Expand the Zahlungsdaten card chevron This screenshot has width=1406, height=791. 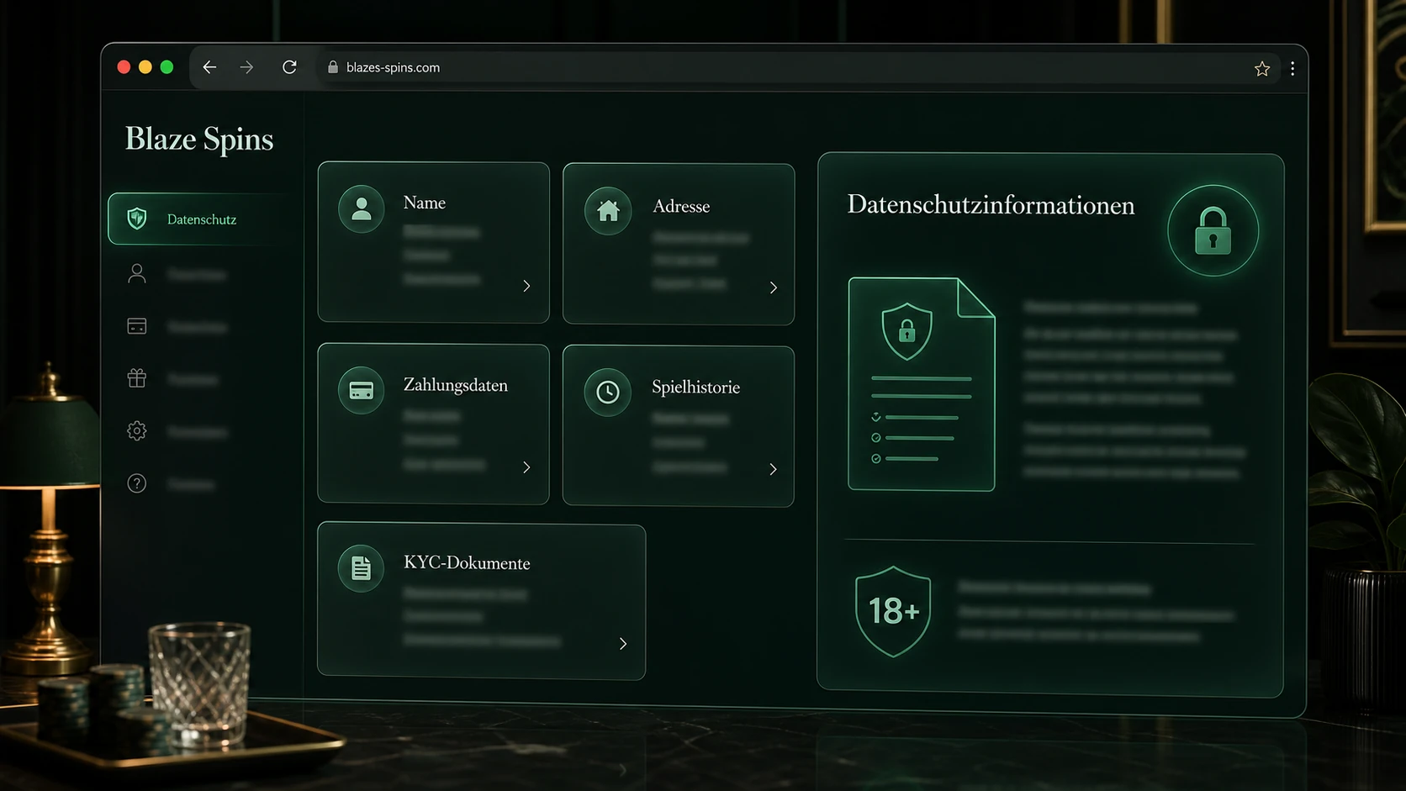[526, 467]
